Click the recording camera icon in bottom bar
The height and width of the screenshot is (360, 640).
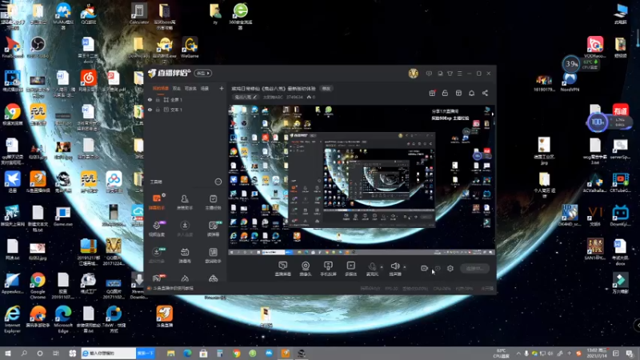pyautogui.click(x=425, y=269)
